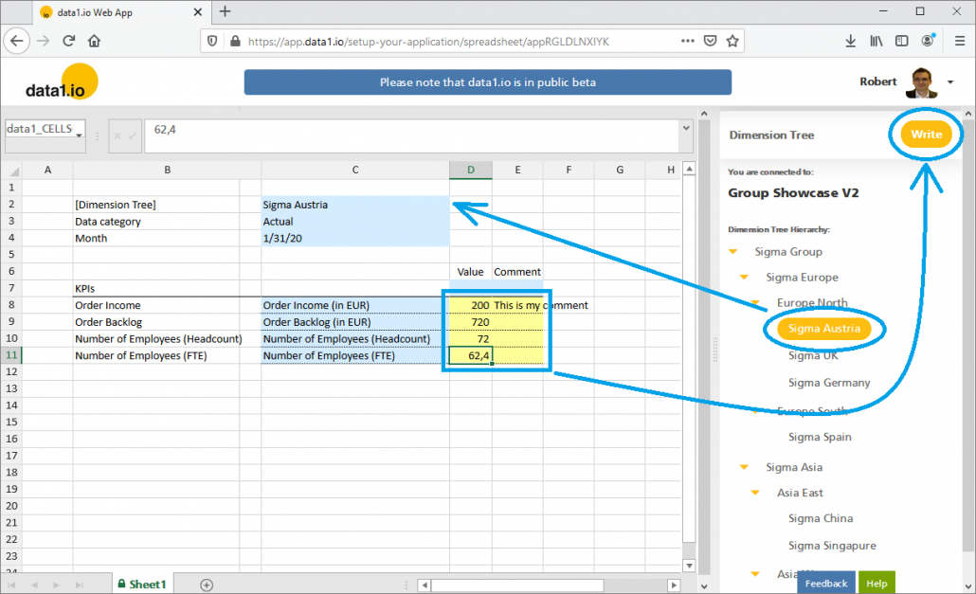This screenshot has width=976, height=594.
Task: Select Sigma China tree item
Action: pyautogui.click(x=821, y=518)
